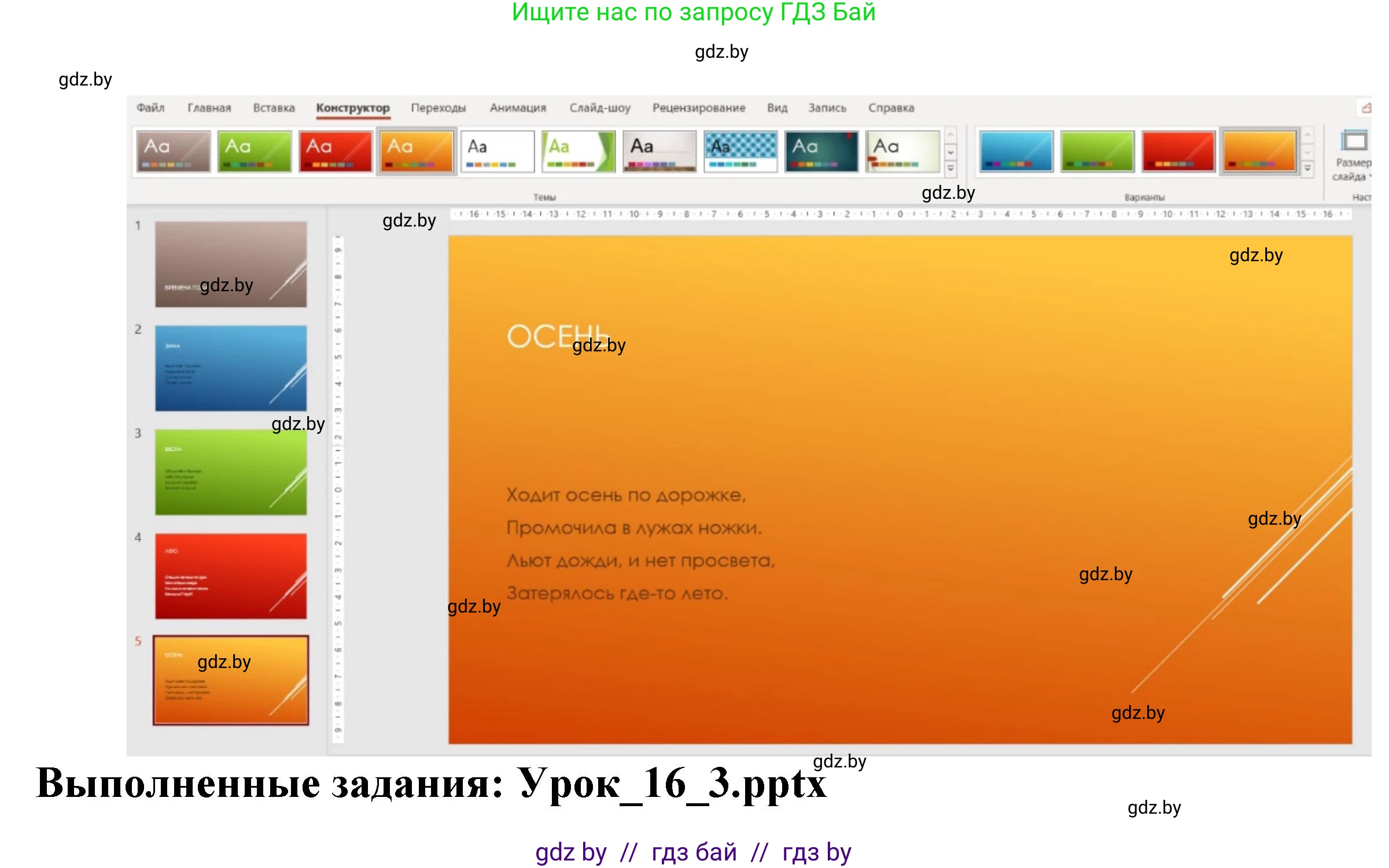Apply the orange theme thumbnail

[x=417, y=151]
